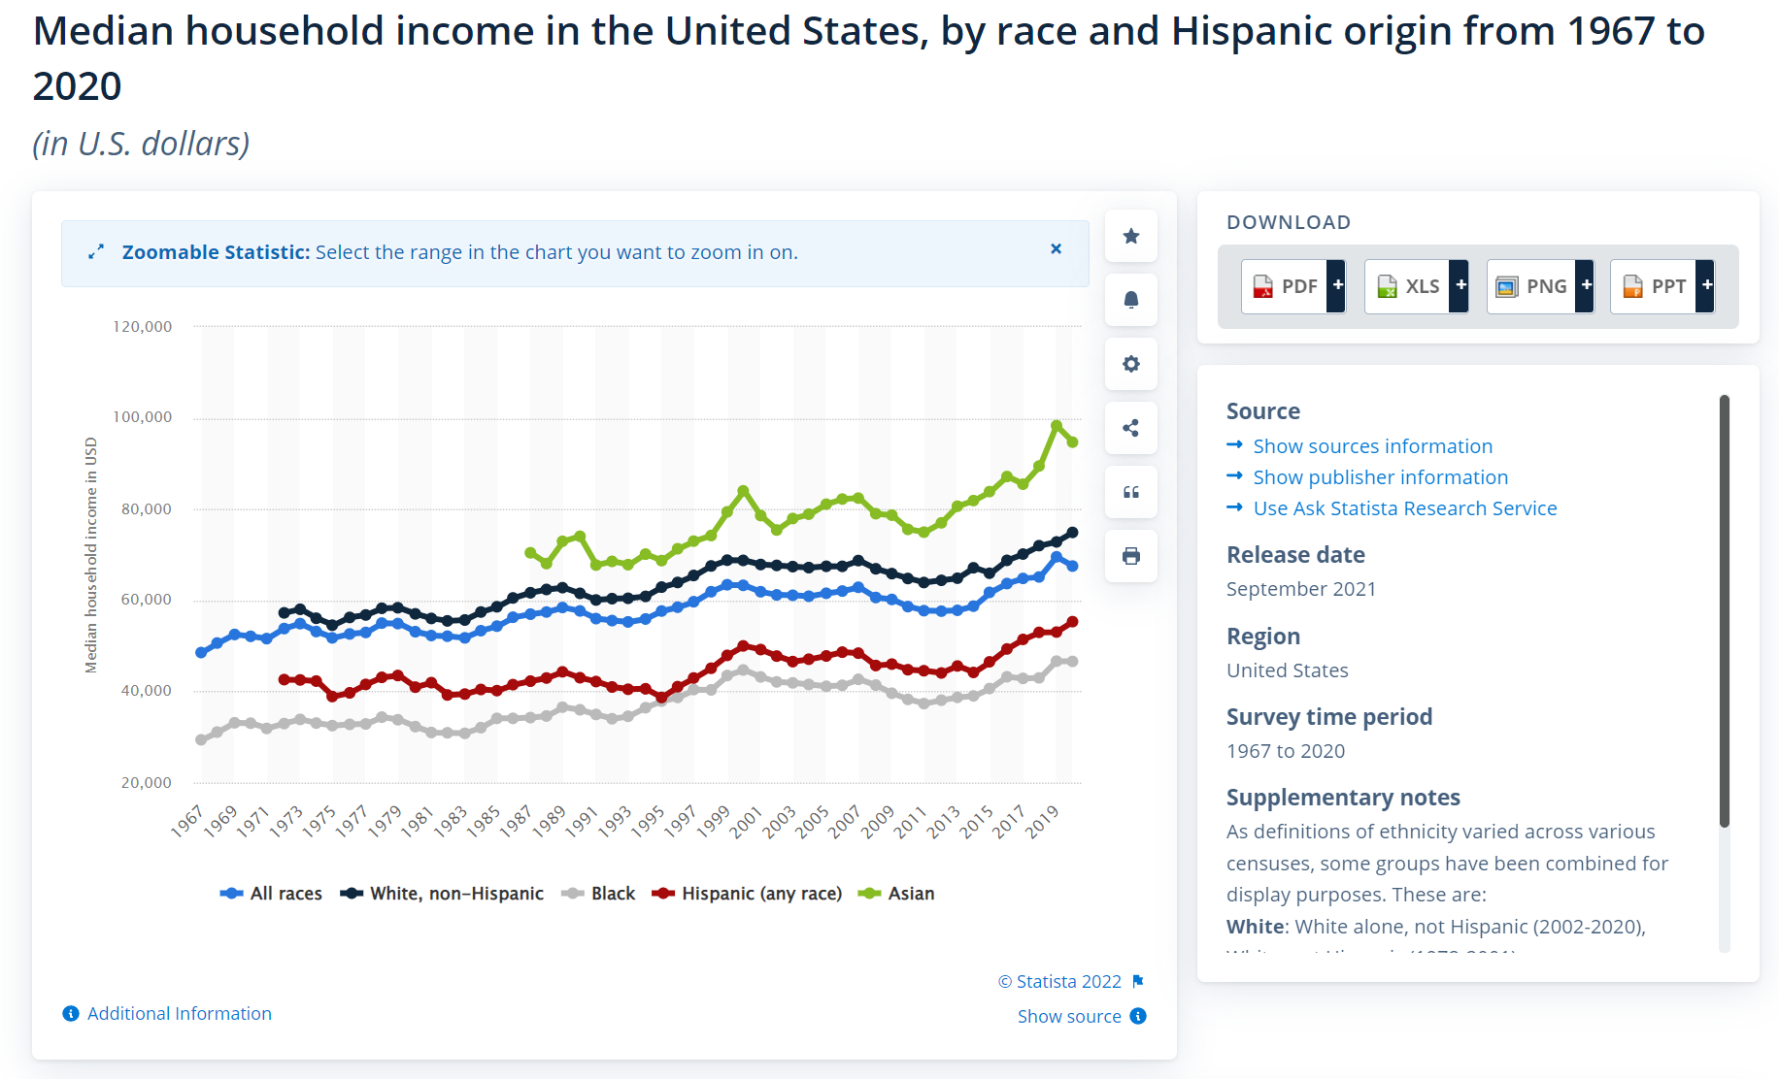
Task: Expand PPT download plus button
Action: (1706, 286)
